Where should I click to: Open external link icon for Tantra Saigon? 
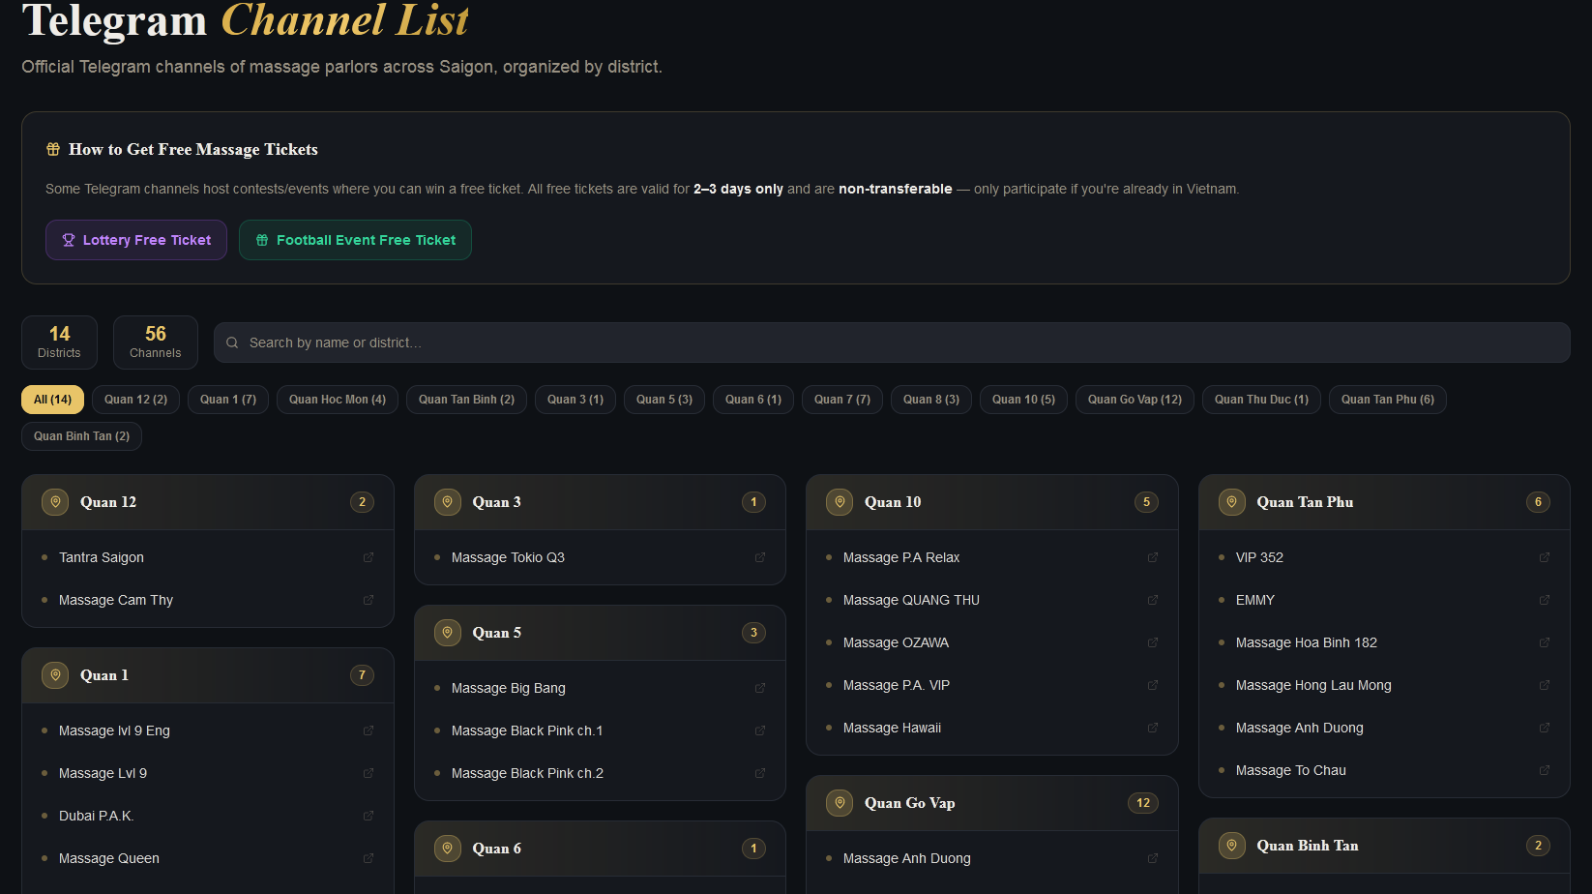click(369, 557)
